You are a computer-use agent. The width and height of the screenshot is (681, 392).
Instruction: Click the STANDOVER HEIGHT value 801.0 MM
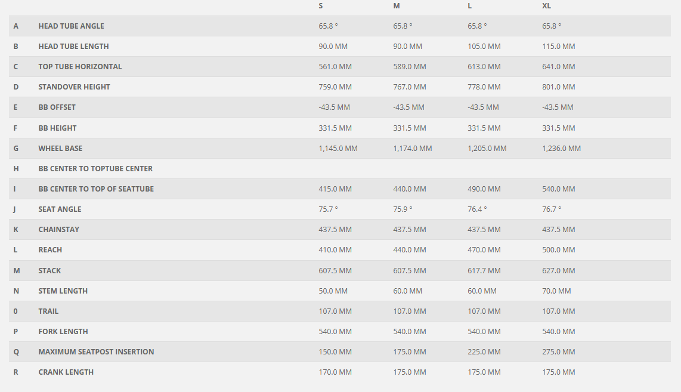click(559, 87)
